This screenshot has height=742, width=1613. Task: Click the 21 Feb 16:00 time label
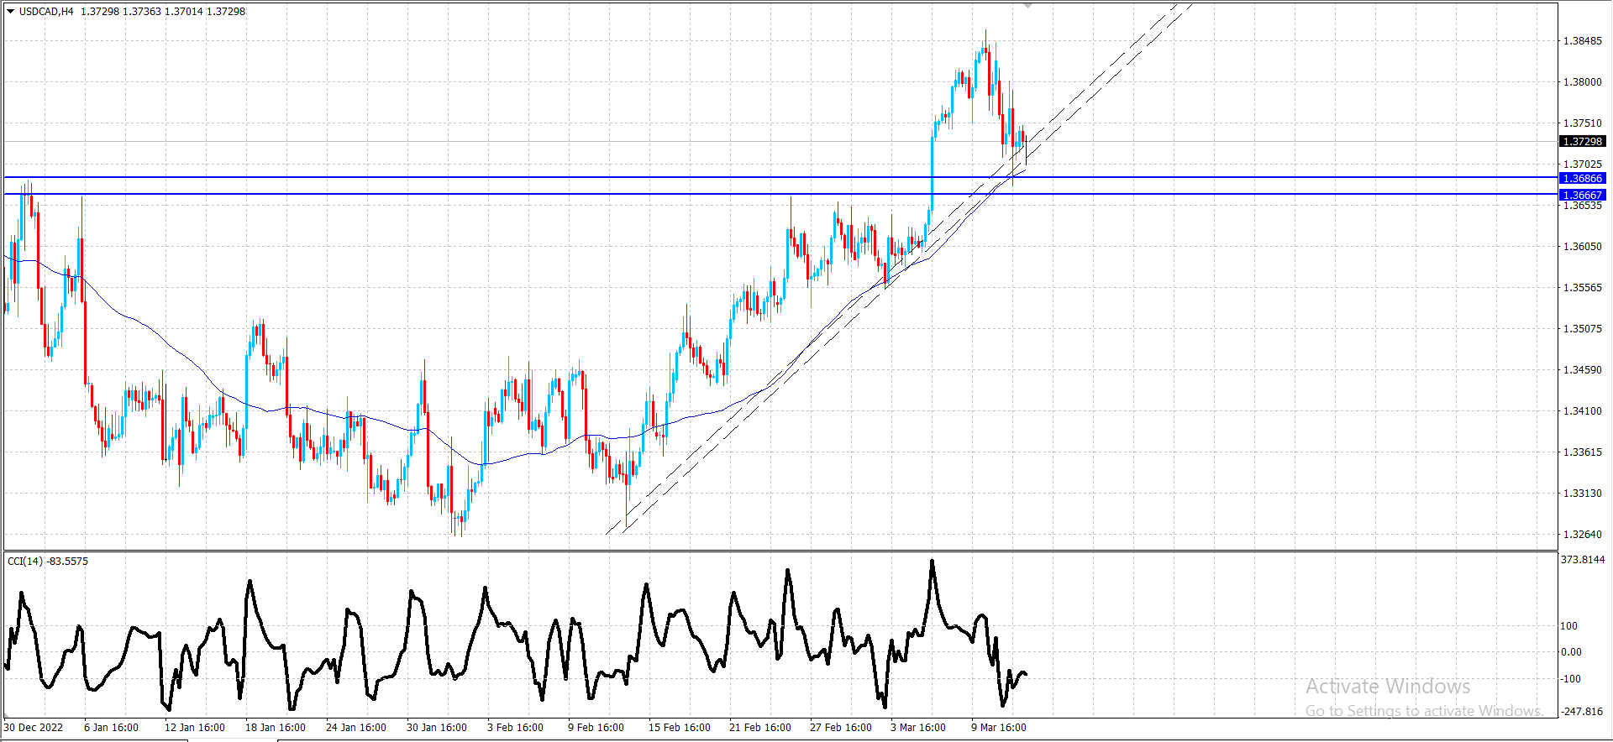click(x=760, y=728)
